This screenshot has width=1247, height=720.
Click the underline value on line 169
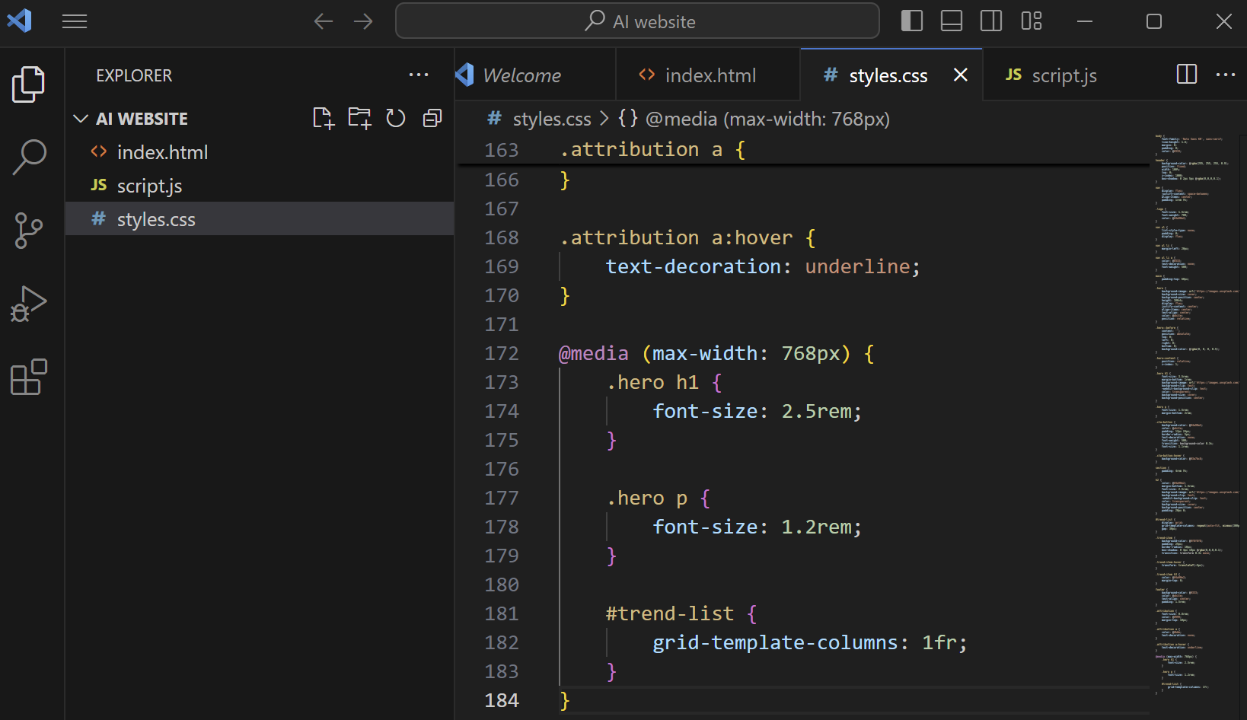[x=857, y=266]
